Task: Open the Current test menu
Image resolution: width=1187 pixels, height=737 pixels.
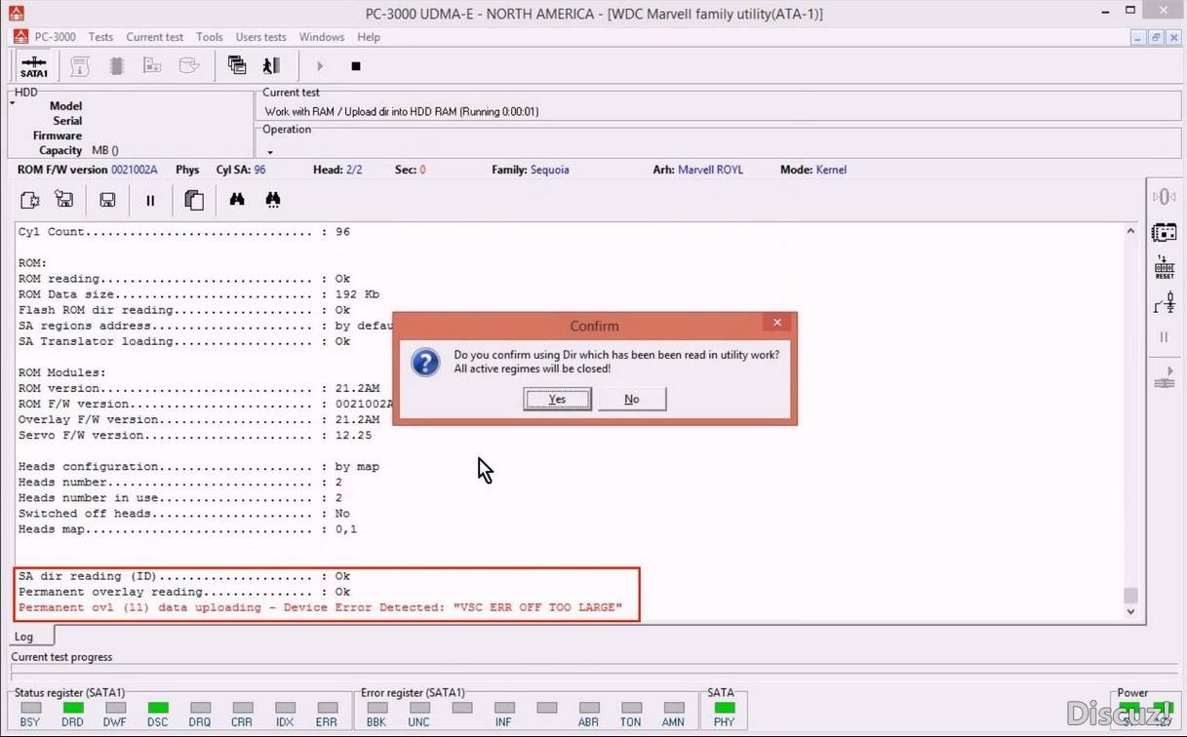Action: pos(154,37)
